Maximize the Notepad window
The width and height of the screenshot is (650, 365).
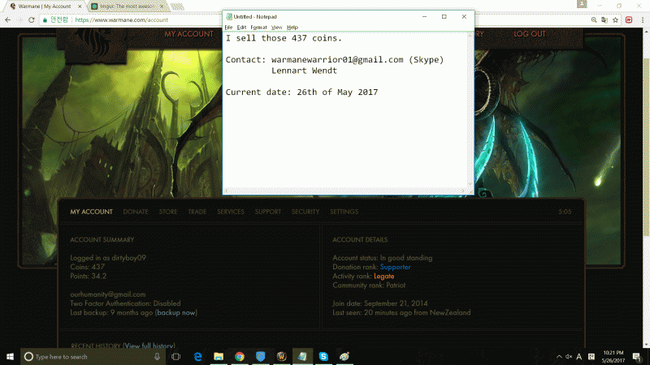[x=444, y=16]
